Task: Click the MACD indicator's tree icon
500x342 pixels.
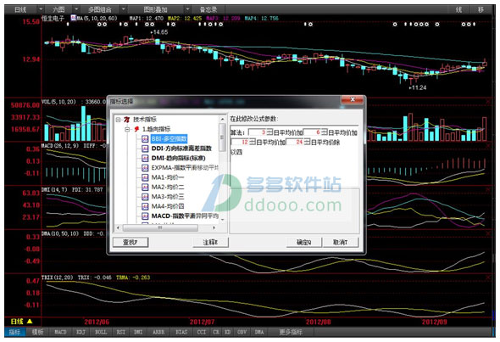Action: pos(145,216)
